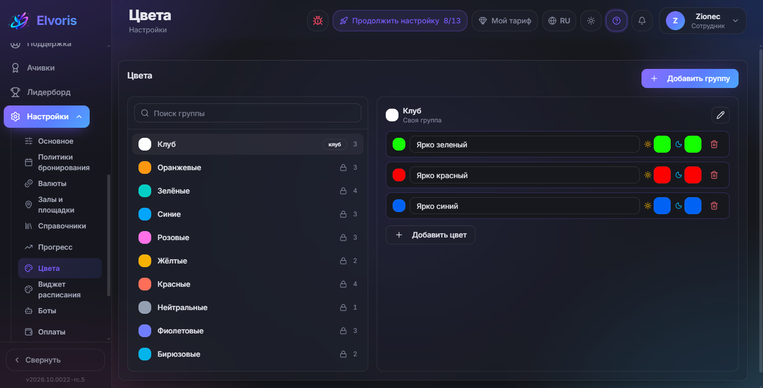Pick light-mode swatch for Ярко красный
This screenshot has width=763, height=388.
[662, 175]
